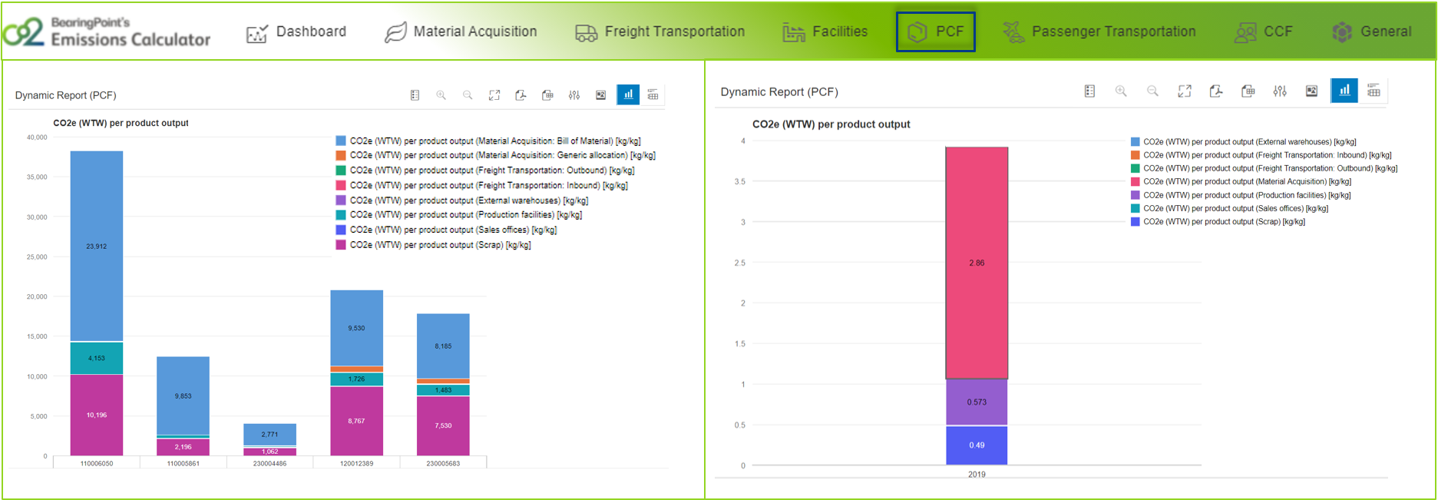Toggle Freight Transportation: Outbound in right legend

point(1264,168)
